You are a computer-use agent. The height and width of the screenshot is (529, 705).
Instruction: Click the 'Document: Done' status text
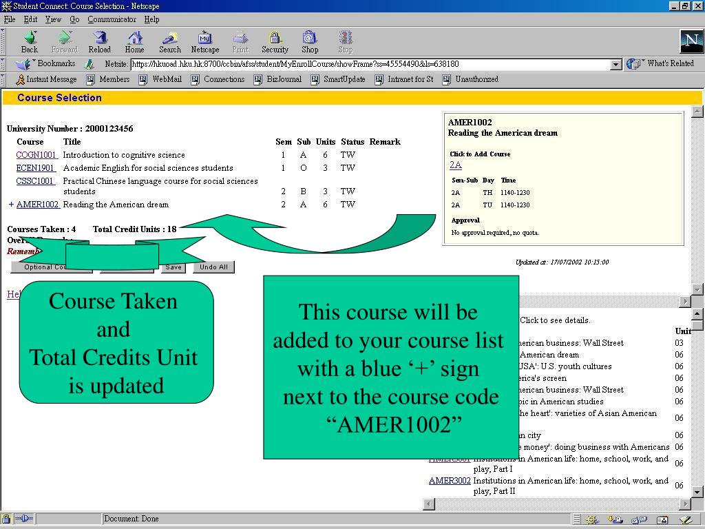[131, 519]
